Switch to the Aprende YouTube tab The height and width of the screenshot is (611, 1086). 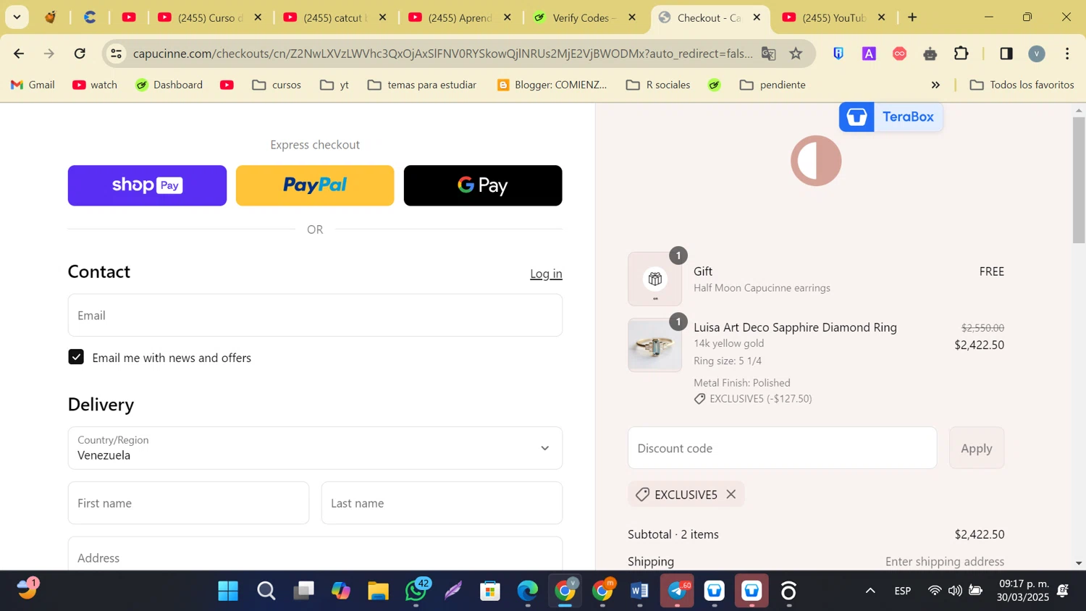point(460,17)
